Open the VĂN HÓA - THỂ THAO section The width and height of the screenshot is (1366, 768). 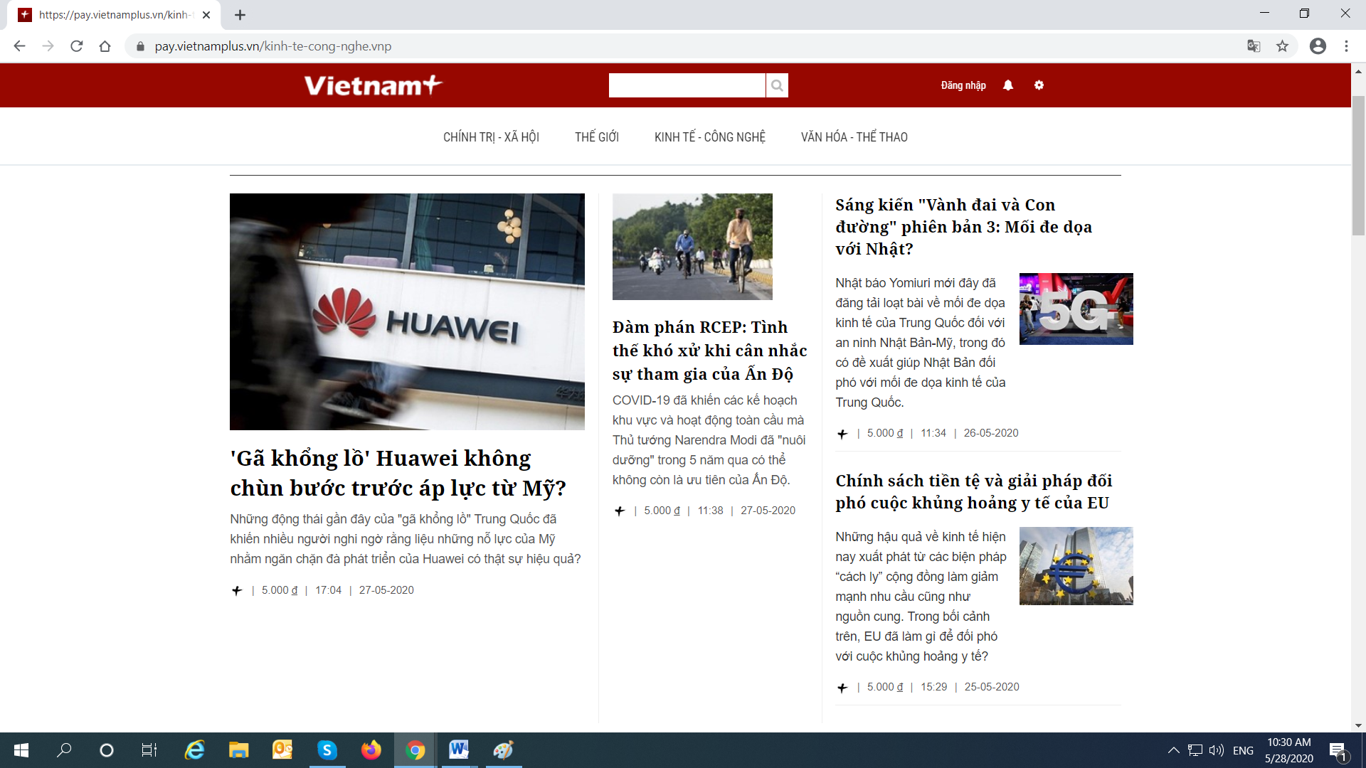[x=854, y=137]
